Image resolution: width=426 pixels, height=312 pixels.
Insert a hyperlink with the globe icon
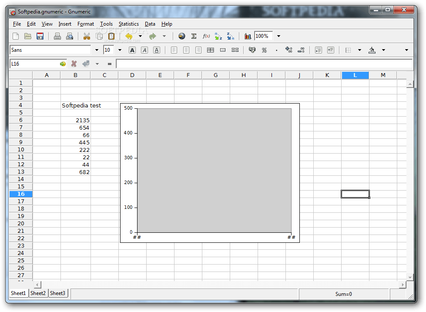click(x=182, y=36)
